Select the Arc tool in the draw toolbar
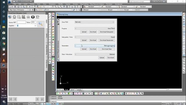Viewport: 186px width, 105px height. [50, 27]
